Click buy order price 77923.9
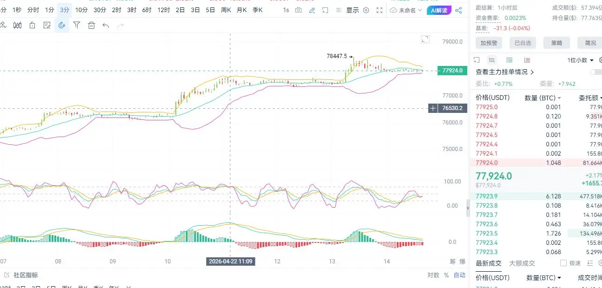602x288 pixels. 486,196
